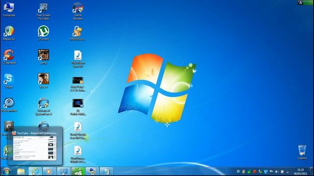The width and height of the screenshot is (314, 176).
Task: Click the language bar A indicator
Action: click(300, 2)
